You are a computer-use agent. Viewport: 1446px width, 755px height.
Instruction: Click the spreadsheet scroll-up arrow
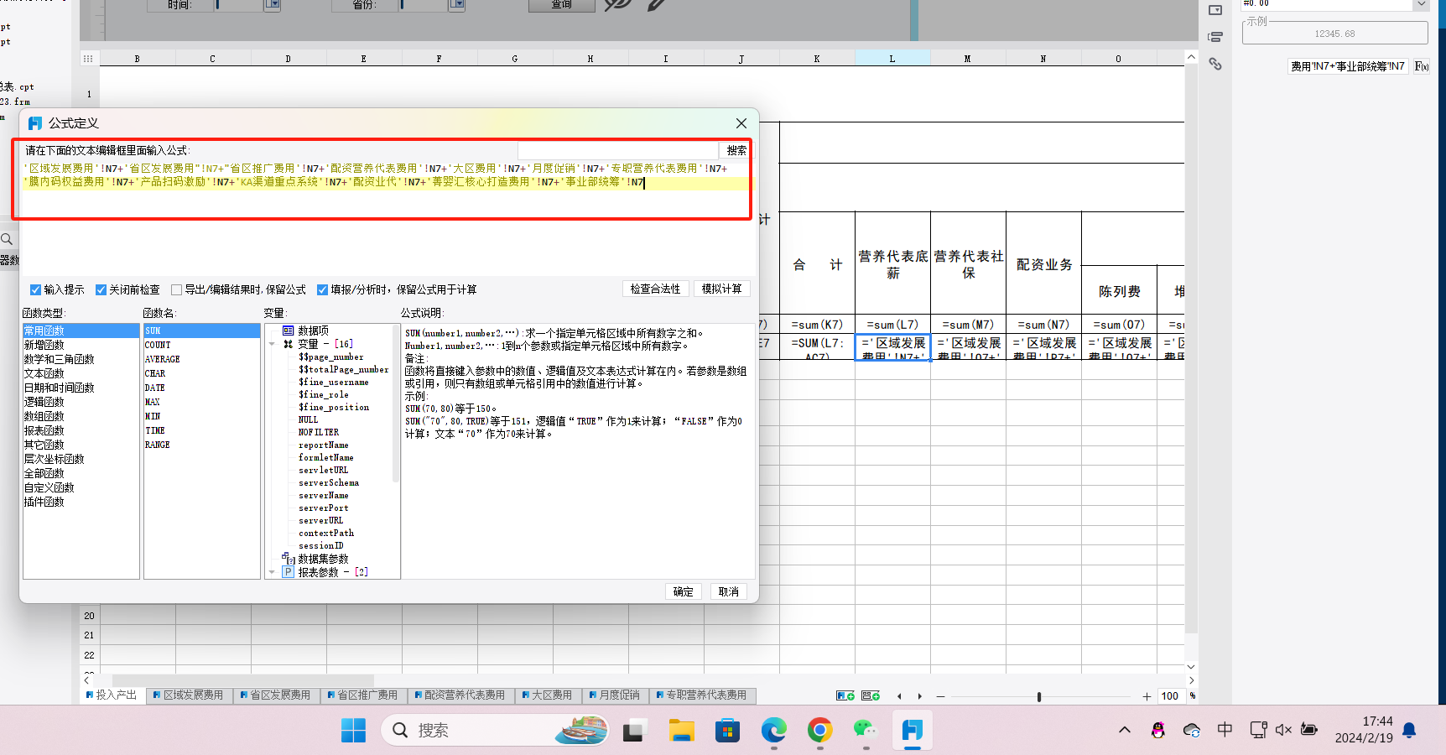tap(1191, 57)
